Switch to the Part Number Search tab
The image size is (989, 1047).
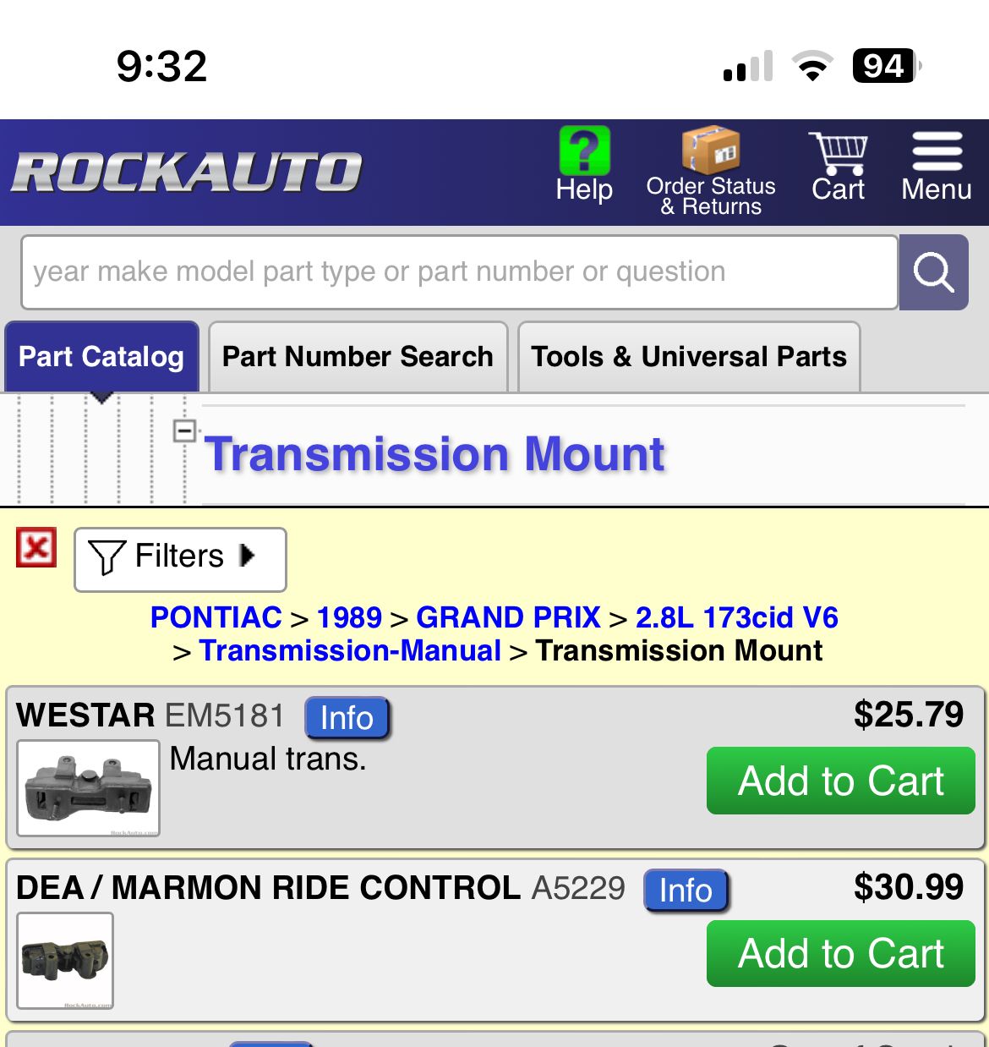(x=358, y=357)
